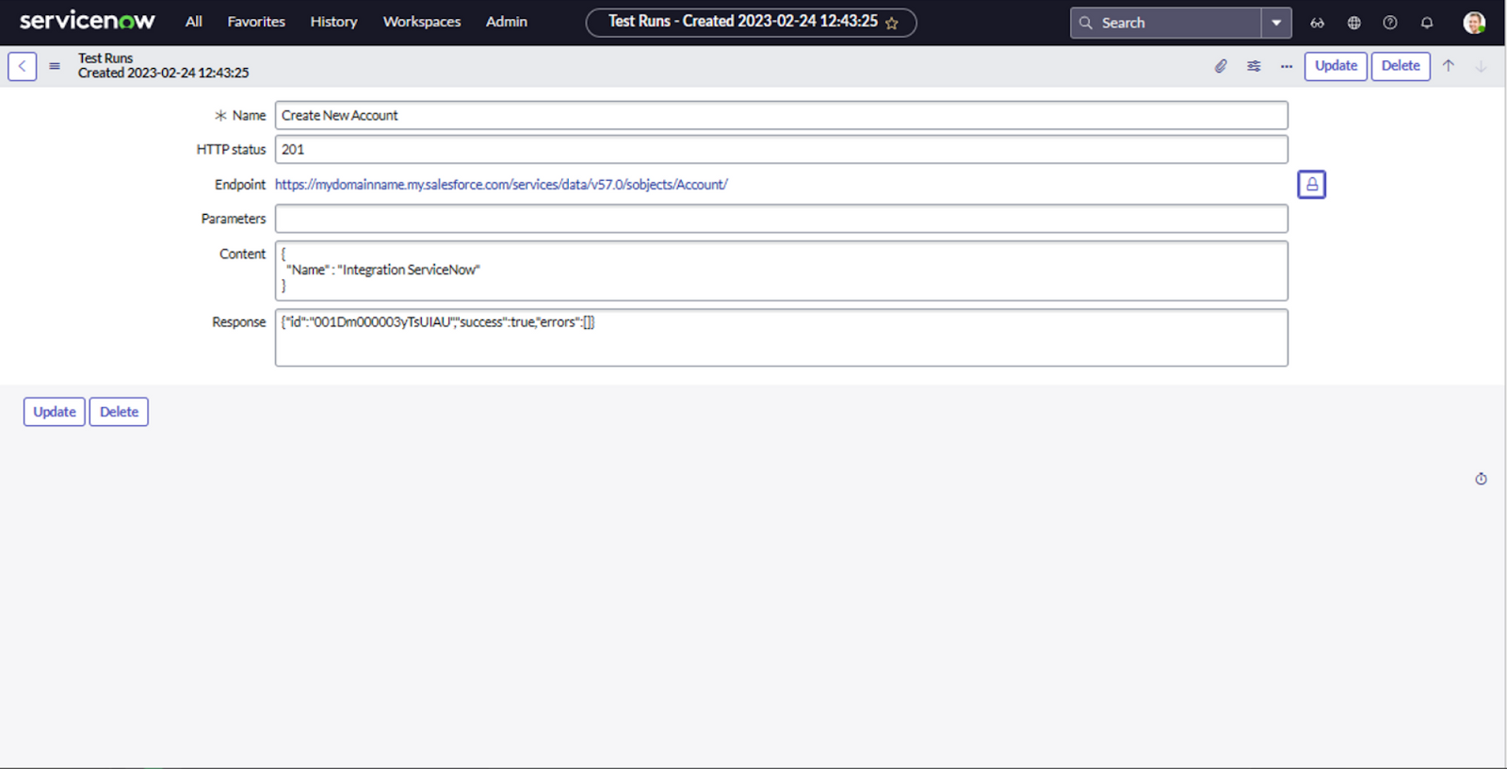
Task: Unlock the Endpoint field lock icon
Action: pos(1311,185)
